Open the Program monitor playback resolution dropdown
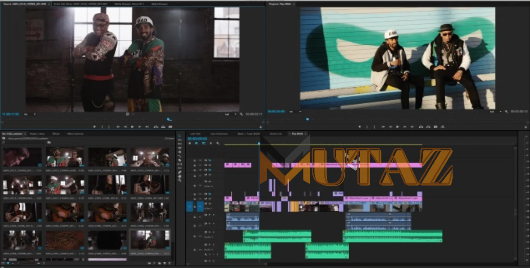The width and height of the screenshot is (530, 268). click(496, 111)
